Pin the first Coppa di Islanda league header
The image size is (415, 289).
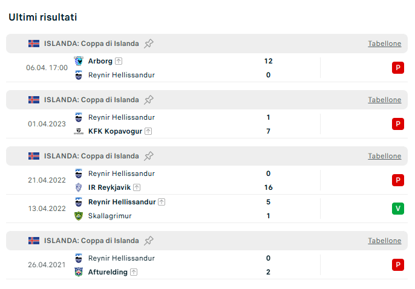[x=149, y=44]
